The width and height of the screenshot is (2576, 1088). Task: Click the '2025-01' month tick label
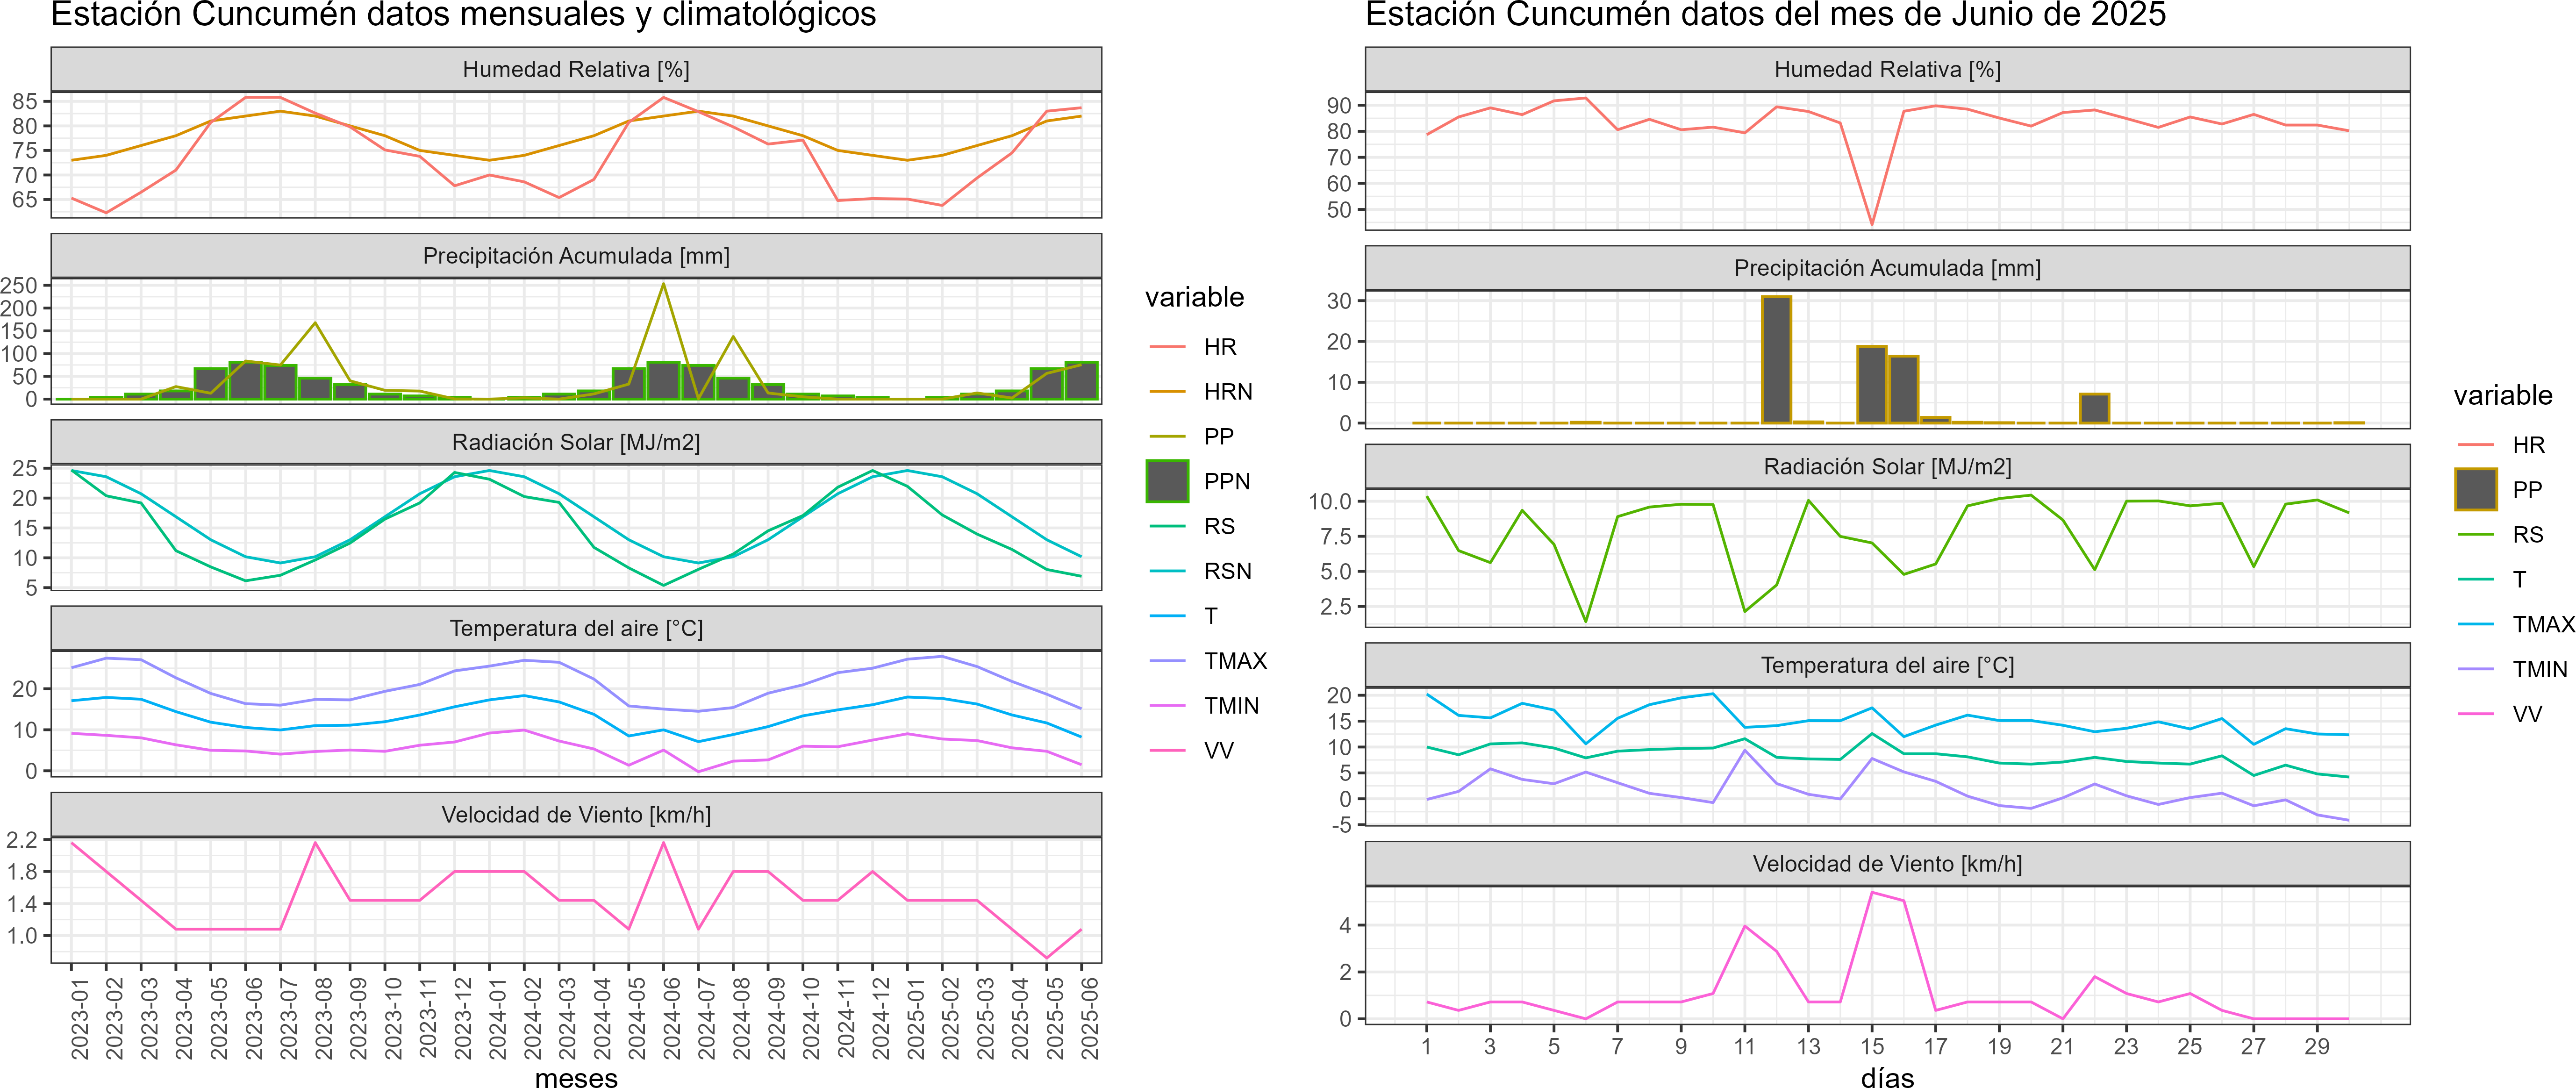tap(915, 1018)
